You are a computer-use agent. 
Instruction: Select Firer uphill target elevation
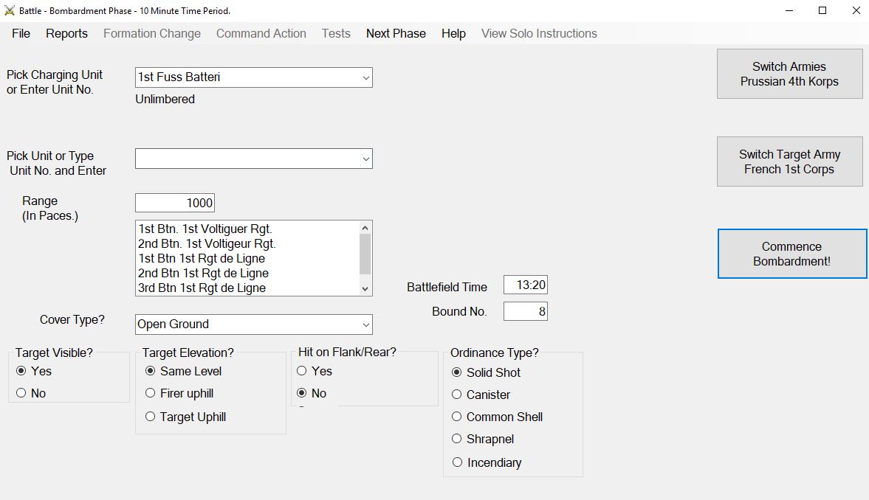(151, 393)
